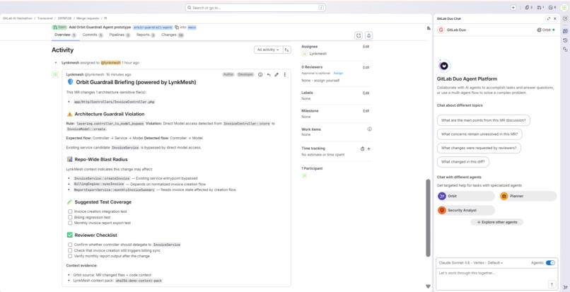
Task: Click the Transcend breadcrumb link
Action: (45, 18)
